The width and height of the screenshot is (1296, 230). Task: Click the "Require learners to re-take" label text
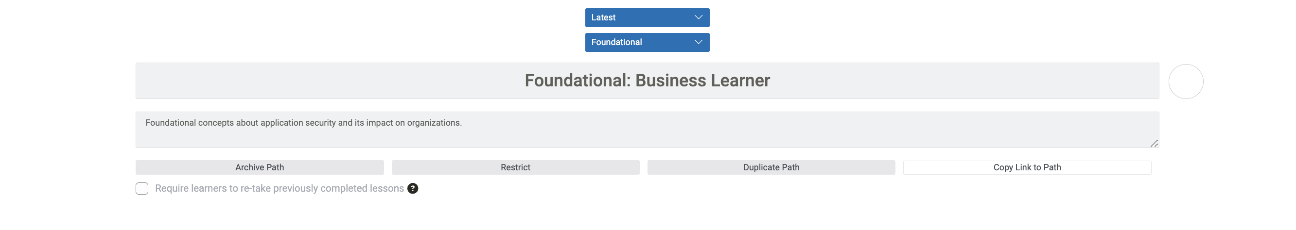(279, 188)
